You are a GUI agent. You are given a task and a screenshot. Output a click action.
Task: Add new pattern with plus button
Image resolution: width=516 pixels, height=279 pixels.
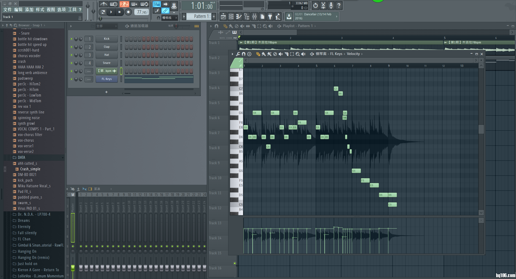tap(214, 16)
